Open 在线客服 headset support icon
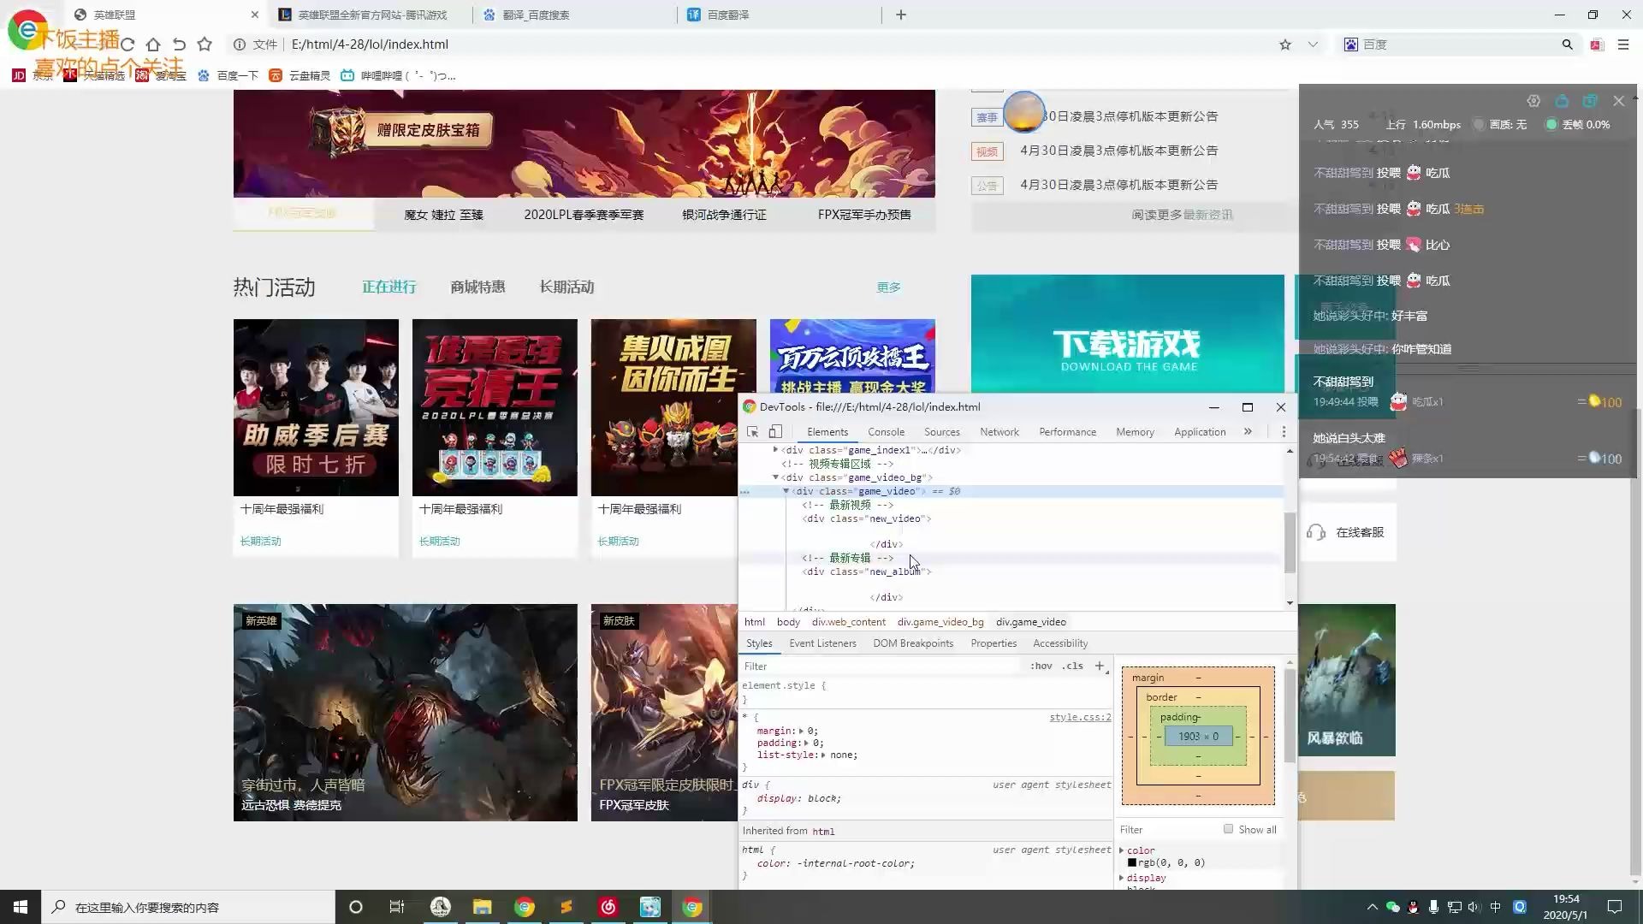Image resolution: width=1643 pixels, height=924 pixels. 1316,532
